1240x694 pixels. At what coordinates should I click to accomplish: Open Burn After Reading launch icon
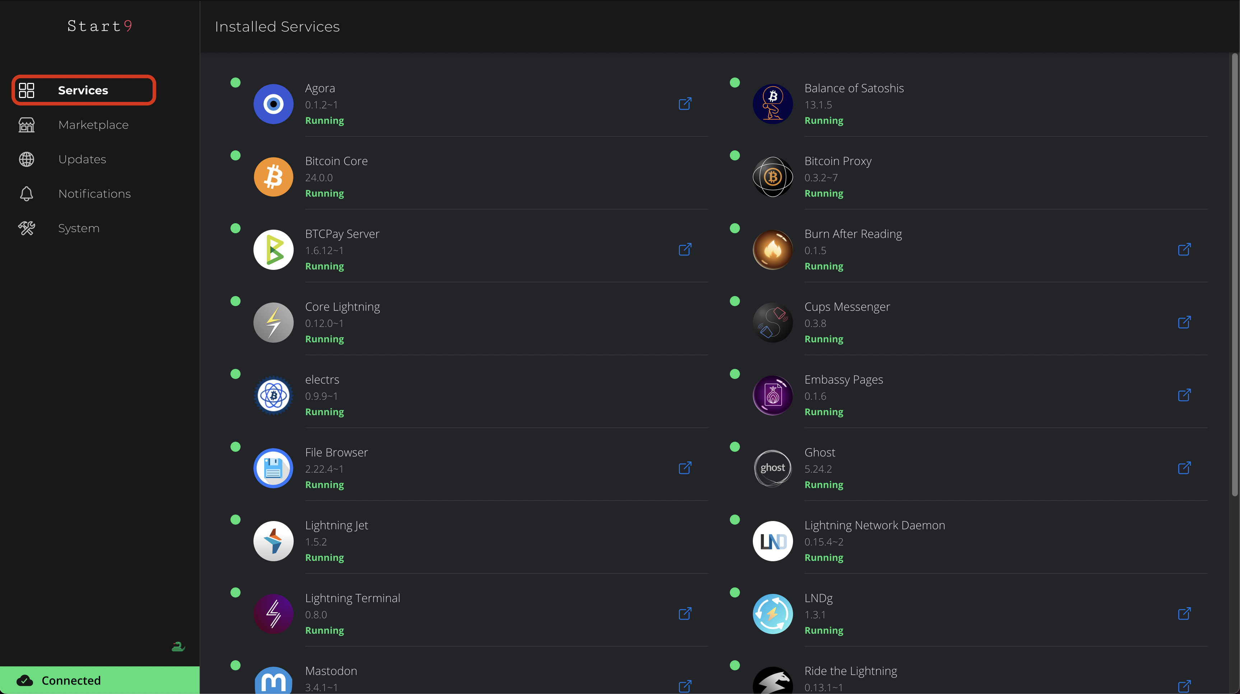point(1184,250)
